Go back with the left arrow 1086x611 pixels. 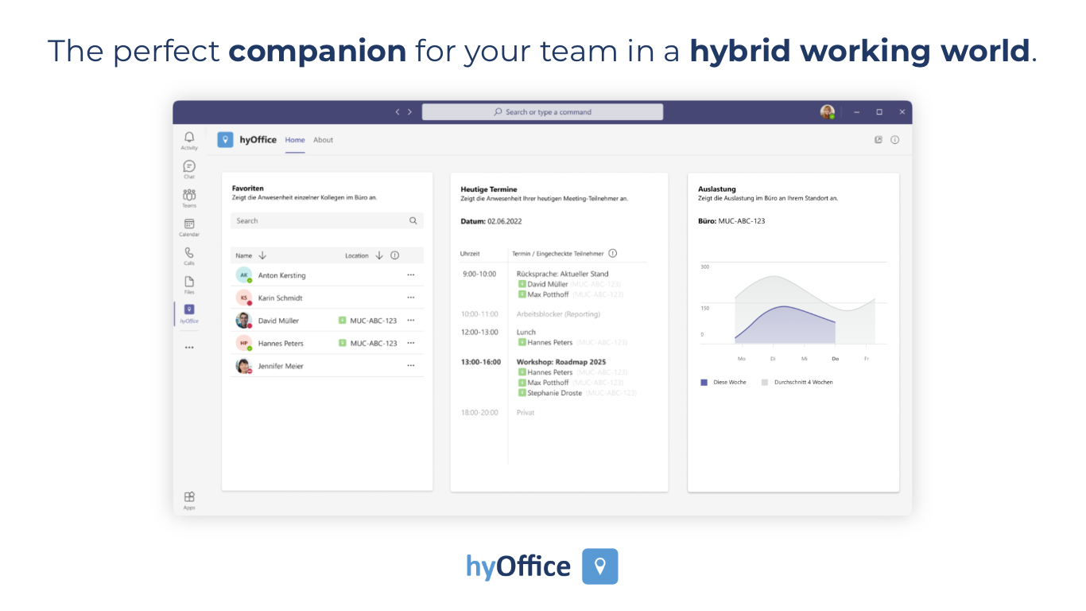coord(398,112)
